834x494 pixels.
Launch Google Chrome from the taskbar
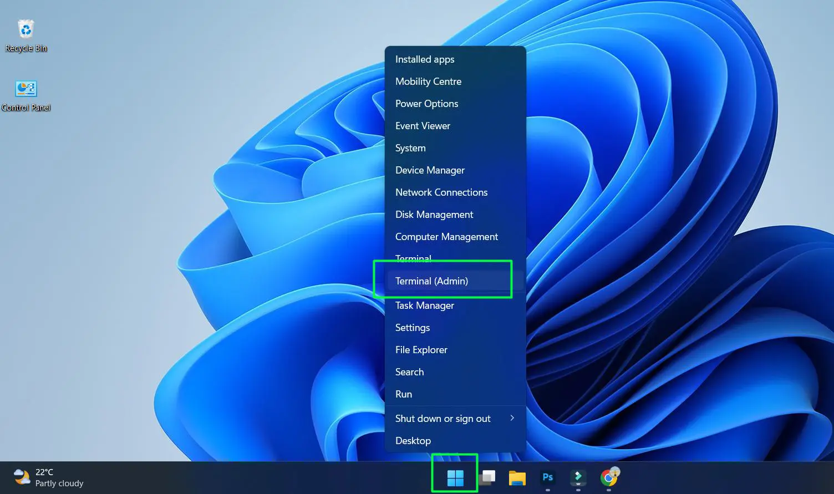[609, 476]
